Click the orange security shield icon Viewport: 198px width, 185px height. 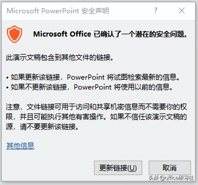click(15, 34)
